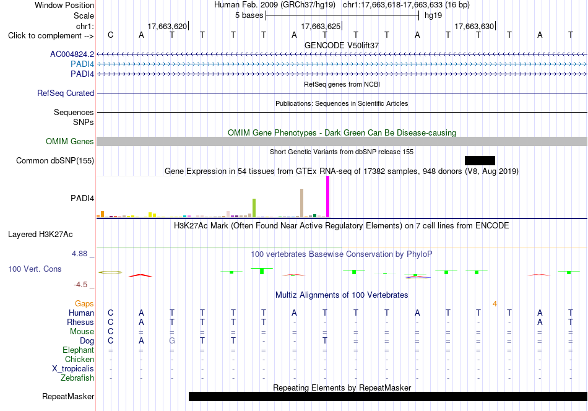Click the 100 Vert. Cons track label
588x411 pixels.
tap(35, 269)
